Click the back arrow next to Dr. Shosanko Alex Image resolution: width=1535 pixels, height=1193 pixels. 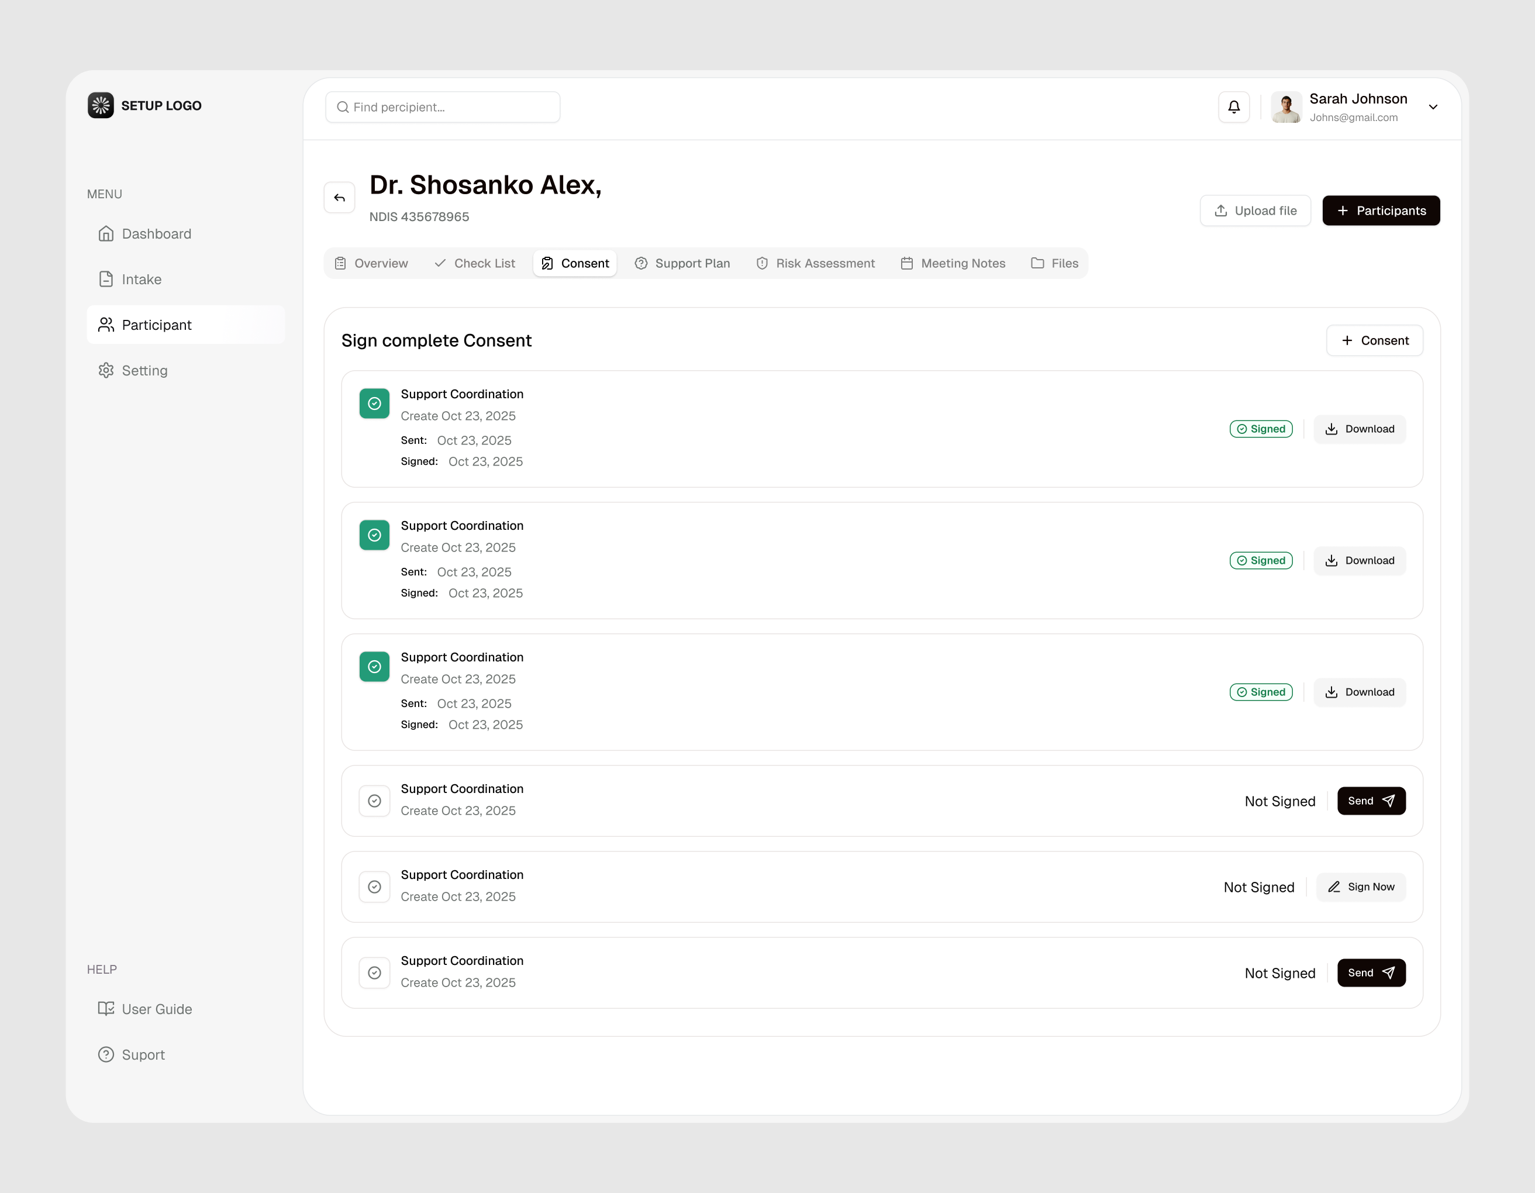tap(340, 198)
